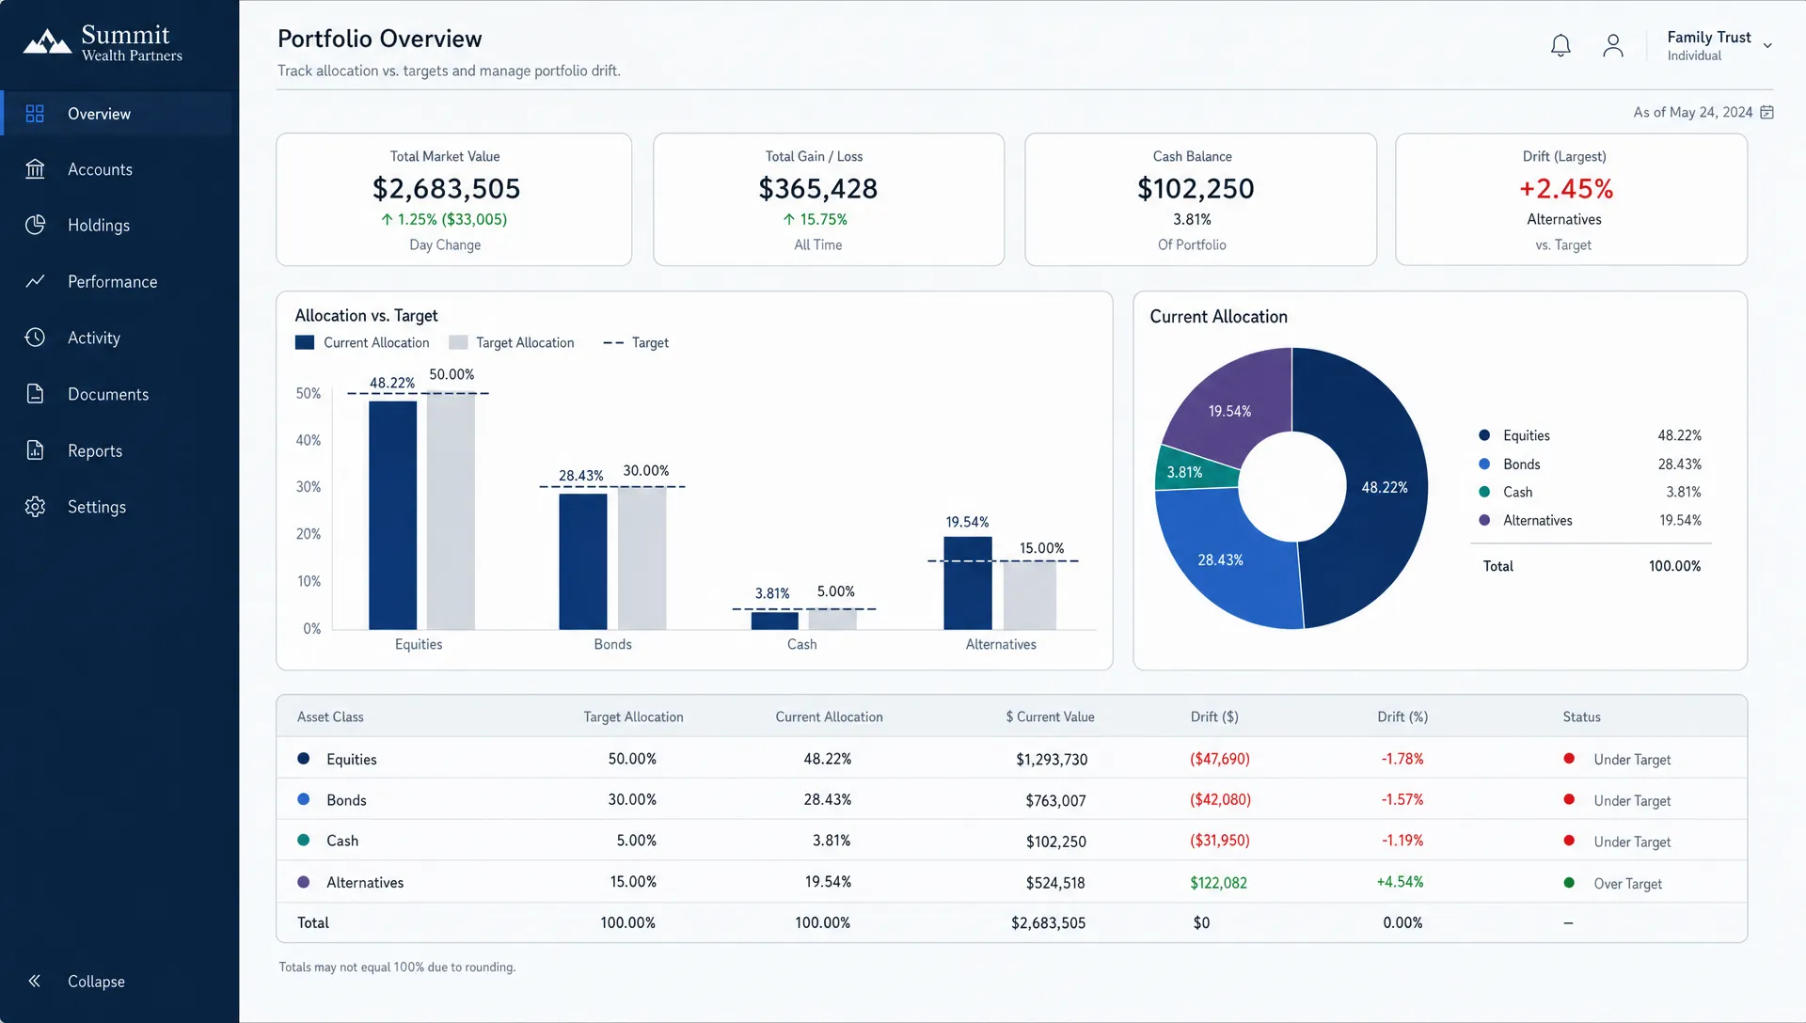Click the Equities 48.22% donut slice
The width and height of the screenshot is (1806, 1023).
(x=1383, y=487)
